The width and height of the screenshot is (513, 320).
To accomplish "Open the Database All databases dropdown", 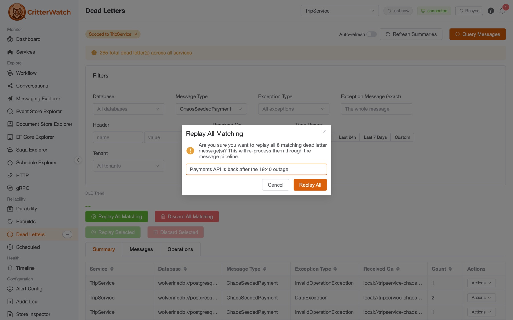I will (129, 109).
